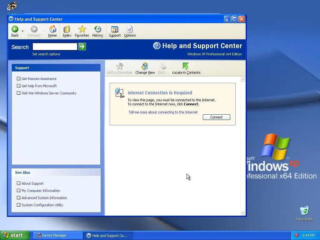The image size is (320, 240).
Task: Click bullet icon beside About Support
Action: coord(18,183)
